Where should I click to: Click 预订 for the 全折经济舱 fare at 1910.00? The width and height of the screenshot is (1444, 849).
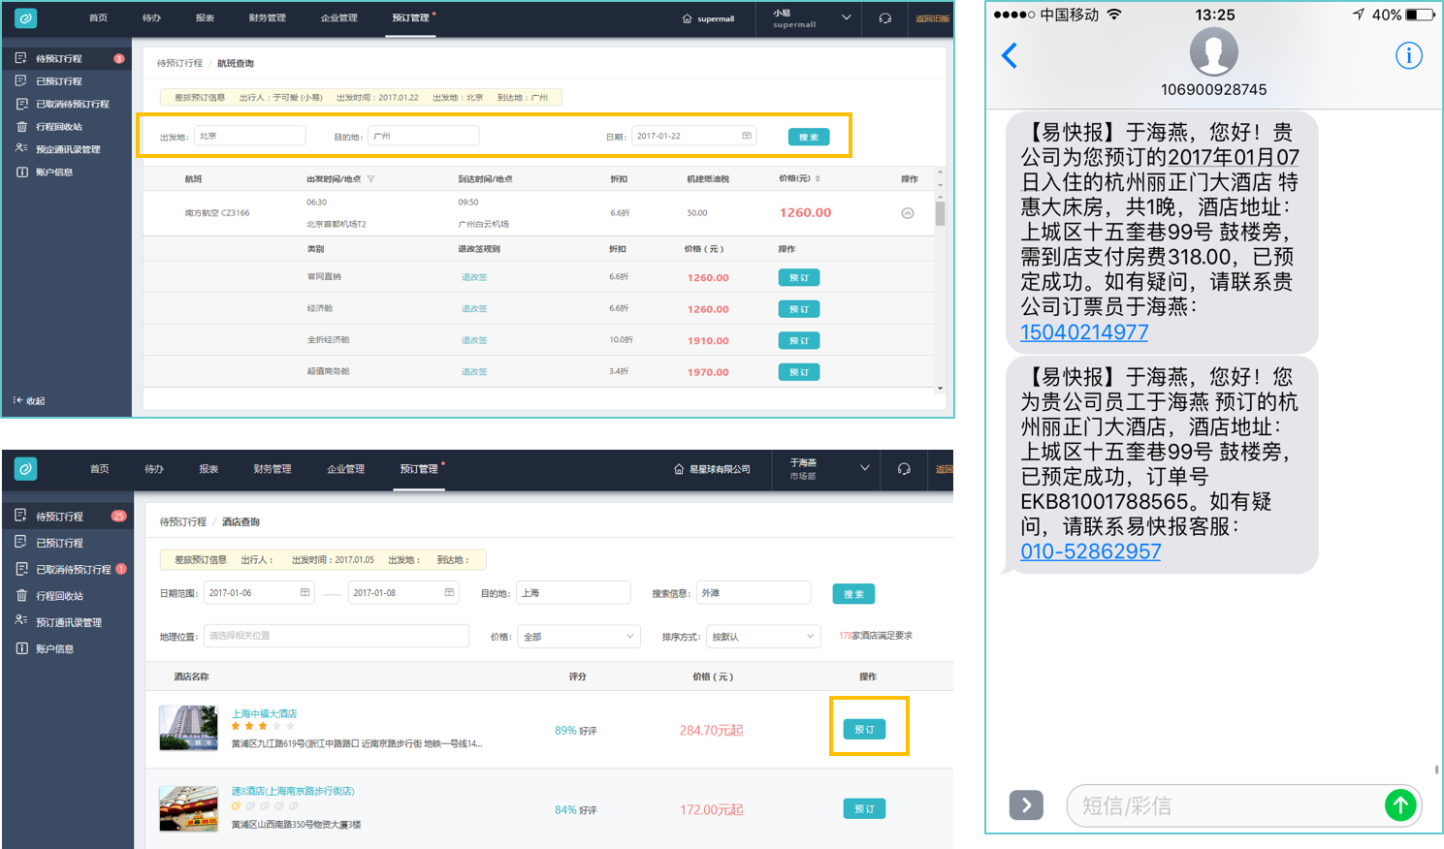799,340
